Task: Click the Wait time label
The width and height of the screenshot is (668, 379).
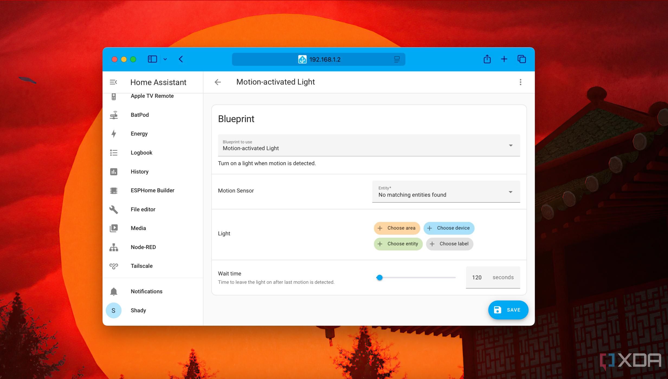Action: (230, 274)
